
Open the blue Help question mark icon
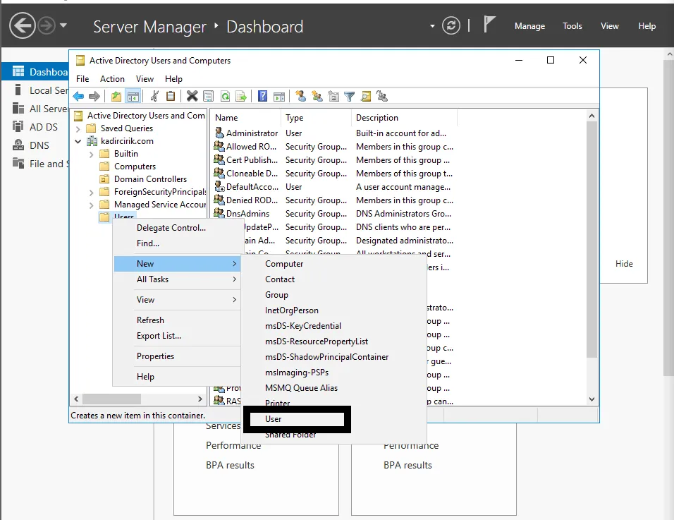point(262,97)
